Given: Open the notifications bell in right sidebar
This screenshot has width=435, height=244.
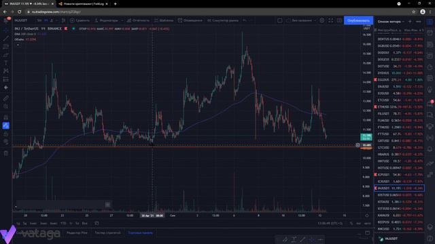Looking at the screenshot, I should (430, 149).
